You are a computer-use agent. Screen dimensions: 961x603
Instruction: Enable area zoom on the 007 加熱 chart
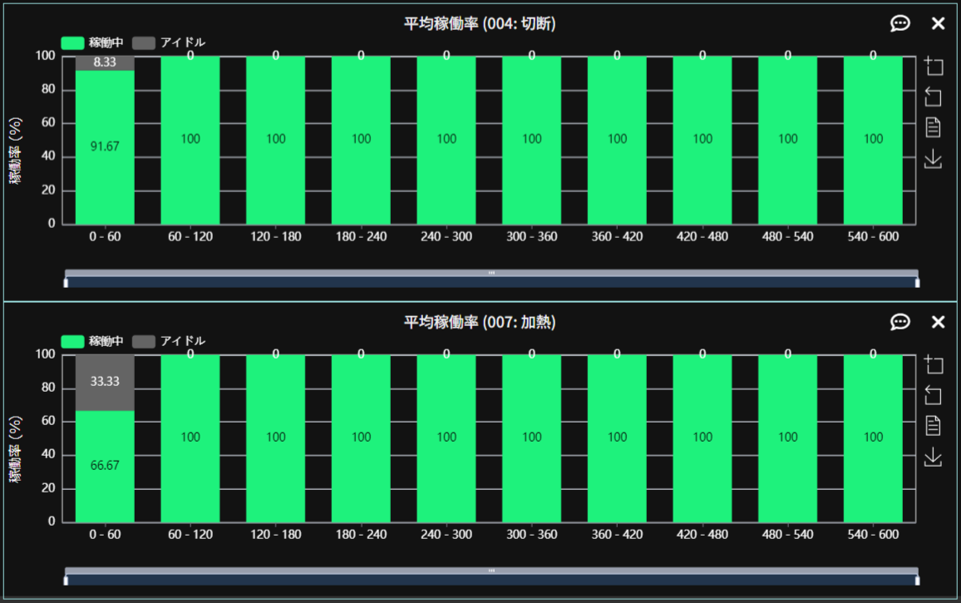(934, 364)
